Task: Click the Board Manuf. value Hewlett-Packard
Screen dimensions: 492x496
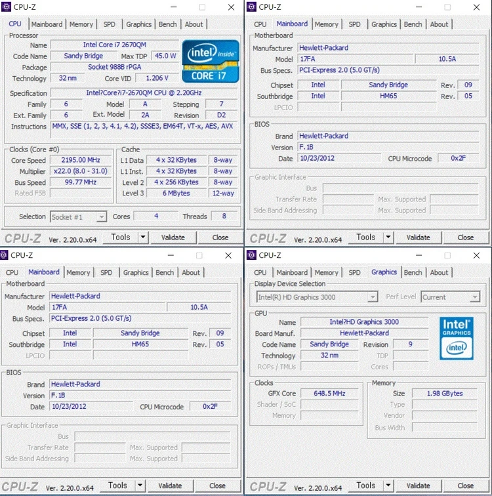Action: pyautogui.click(x=364, y=333)
